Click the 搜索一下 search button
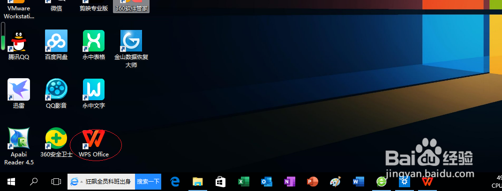The height and width of the screenshot is (191, 502). (x=148, y=182)
